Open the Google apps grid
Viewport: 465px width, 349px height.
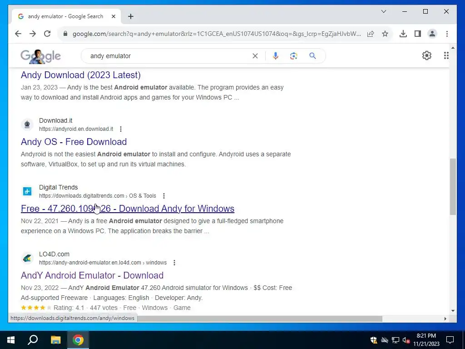(446, 55)
